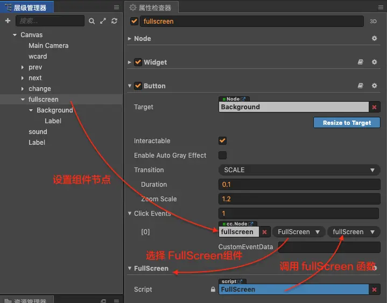Uncheck the fullscreen node active checkbox

(134, 21)
